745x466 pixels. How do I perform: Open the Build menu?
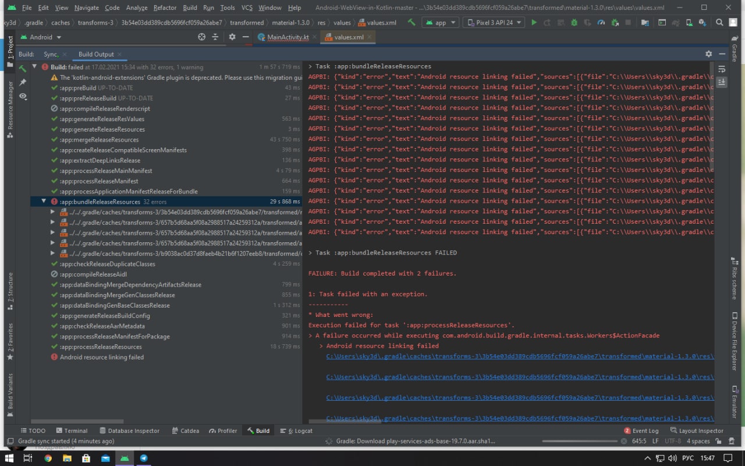(190, 8)
